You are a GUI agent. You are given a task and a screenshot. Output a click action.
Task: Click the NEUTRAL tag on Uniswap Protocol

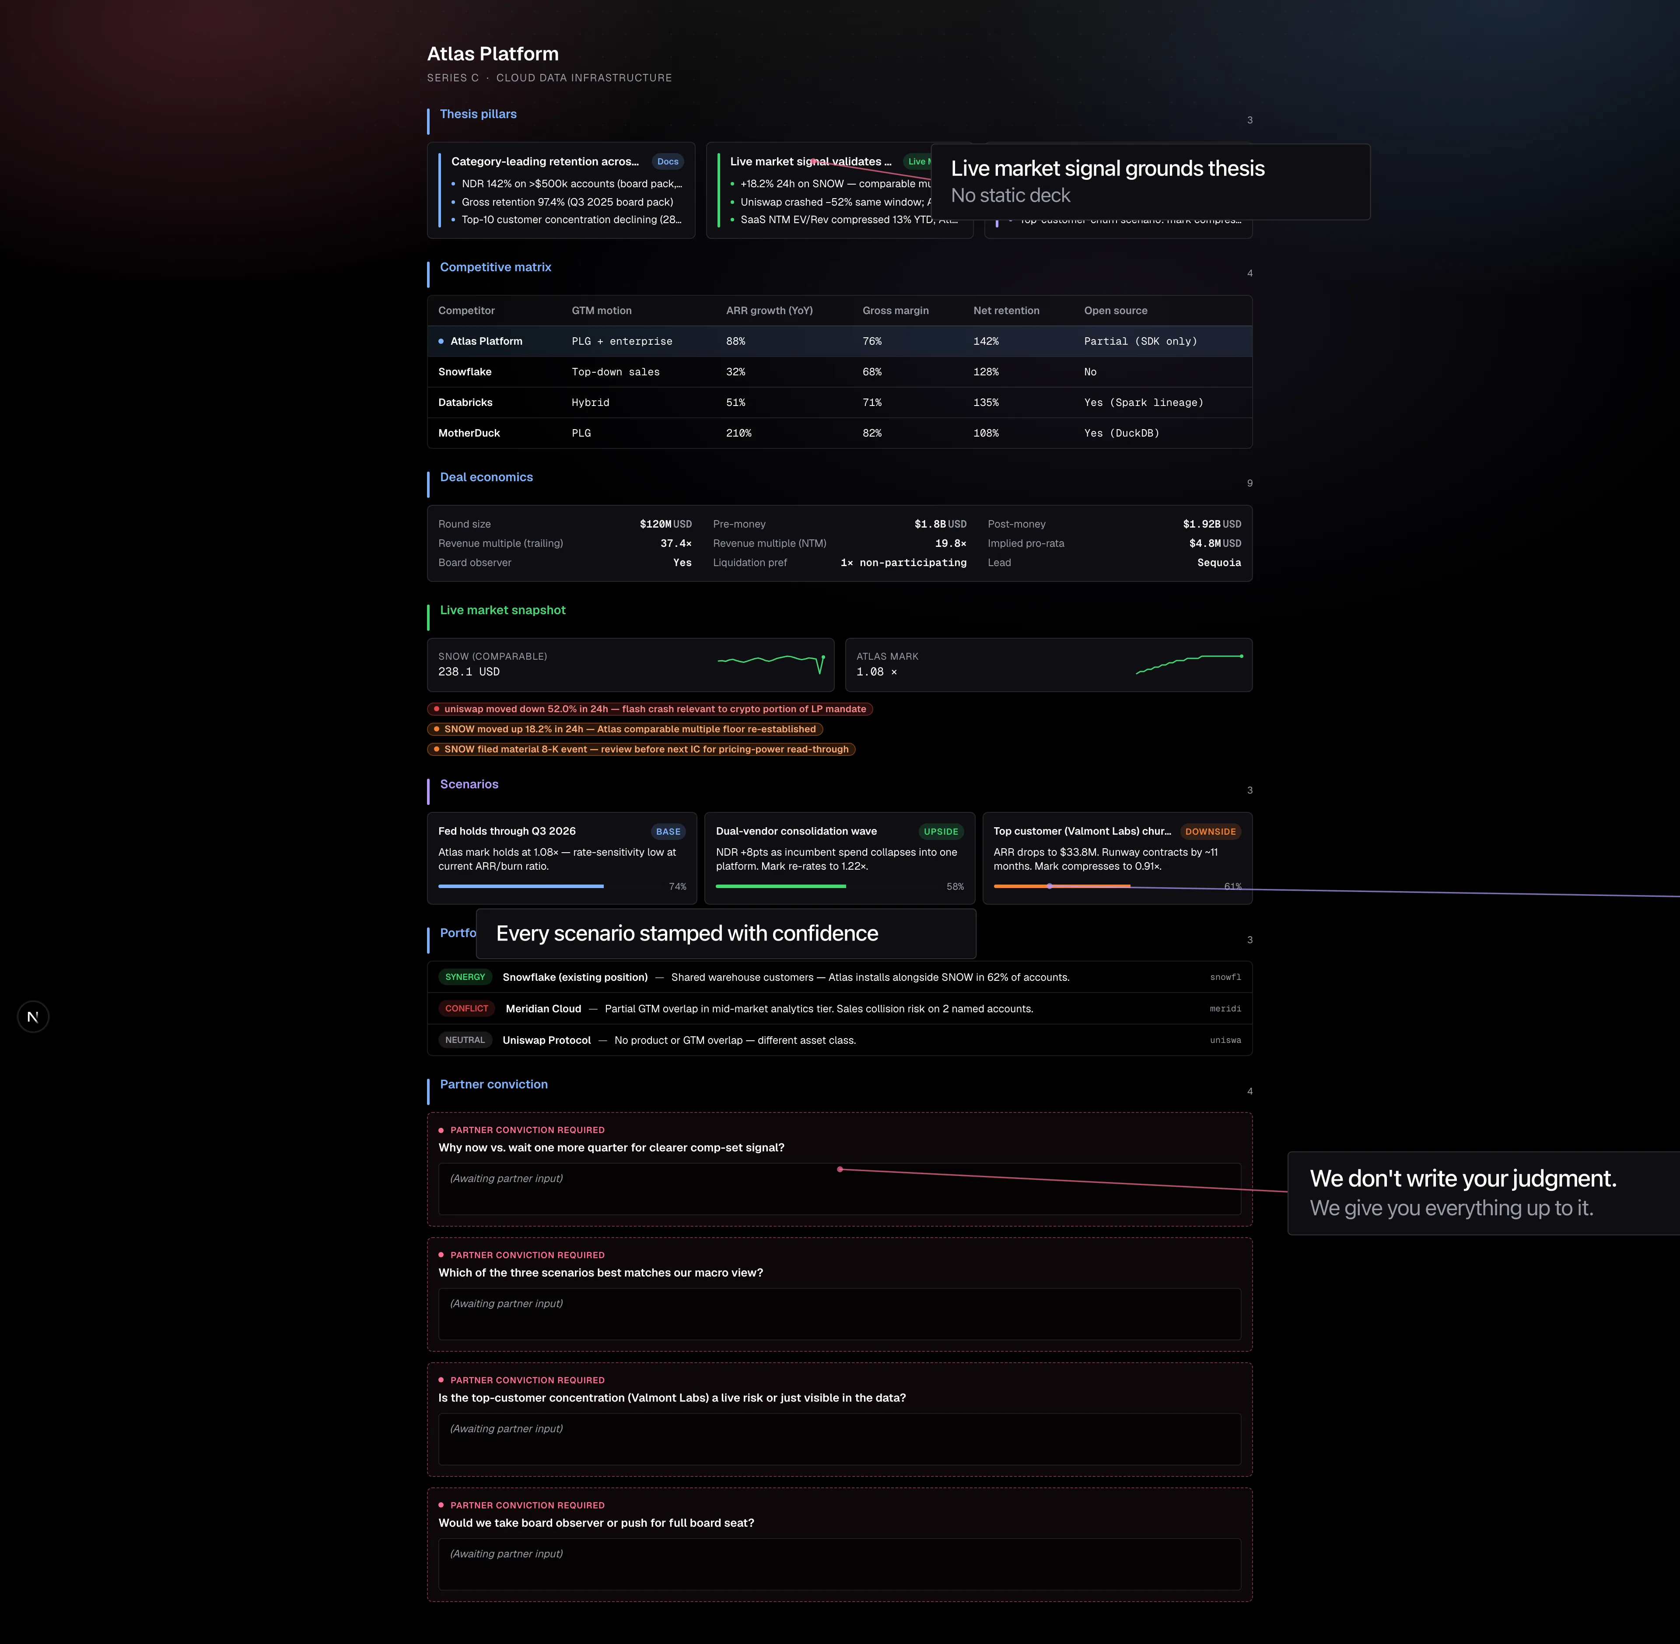465,1040
